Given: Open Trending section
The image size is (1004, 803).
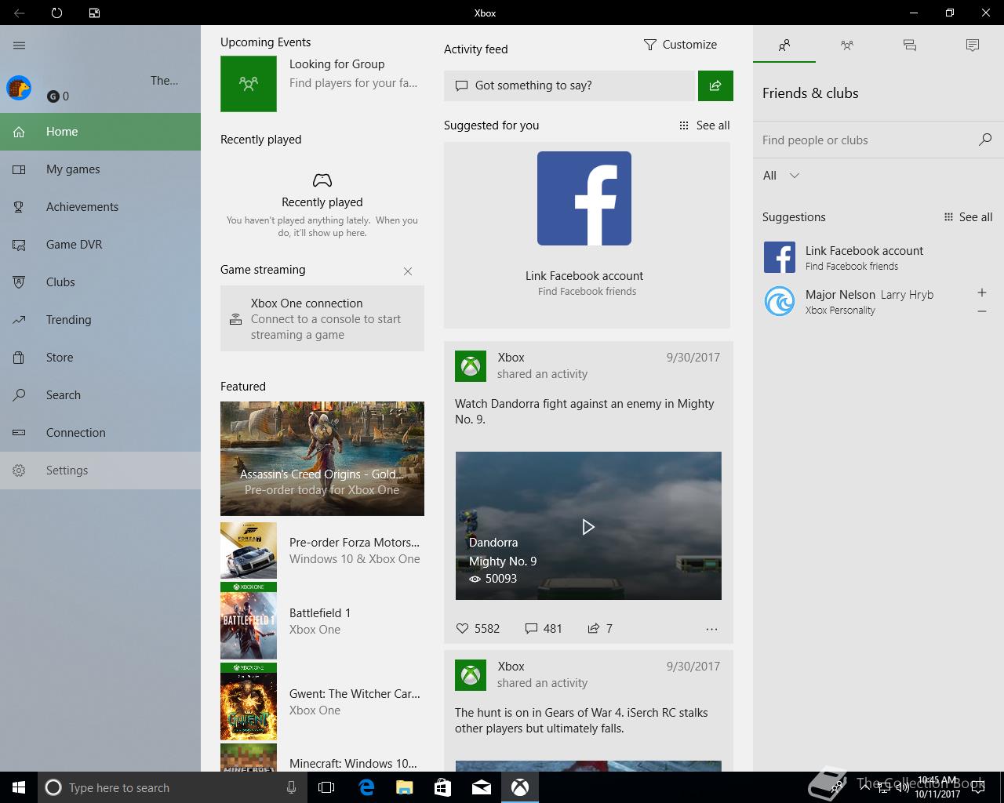Looking at the screenshot, I should (100, 320).
